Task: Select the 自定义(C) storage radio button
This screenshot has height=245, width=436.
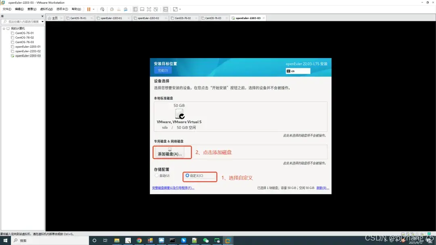Action: click(187, 175)
